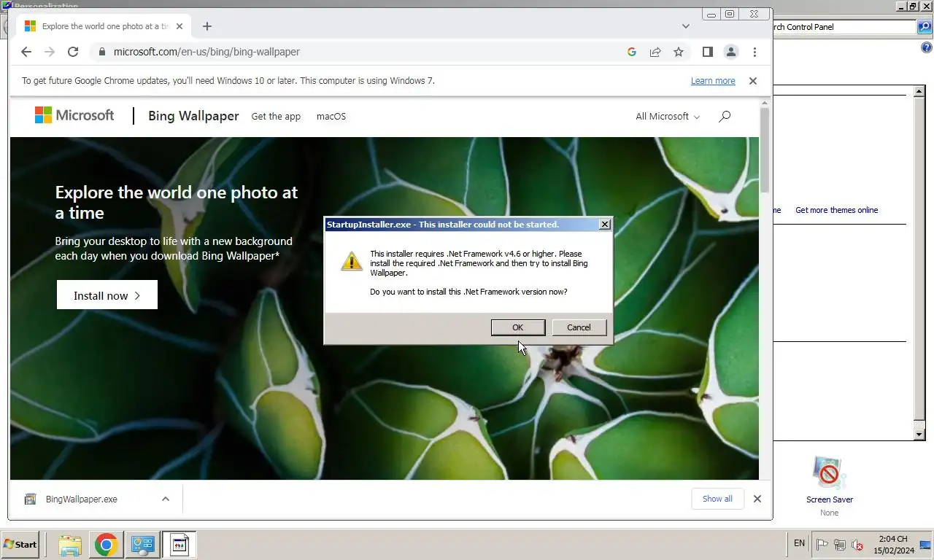This screenshot has height=560, width=934.
Task: Expand BingWallpaper.exe download options
Action: point(166,499)
